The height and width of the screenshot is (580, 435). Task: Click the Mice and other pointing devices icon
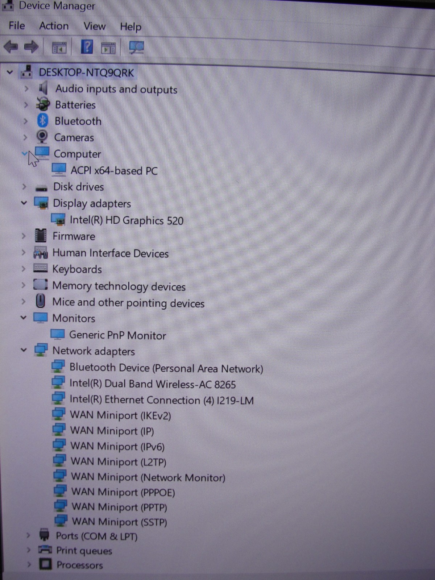click(41, 301)
